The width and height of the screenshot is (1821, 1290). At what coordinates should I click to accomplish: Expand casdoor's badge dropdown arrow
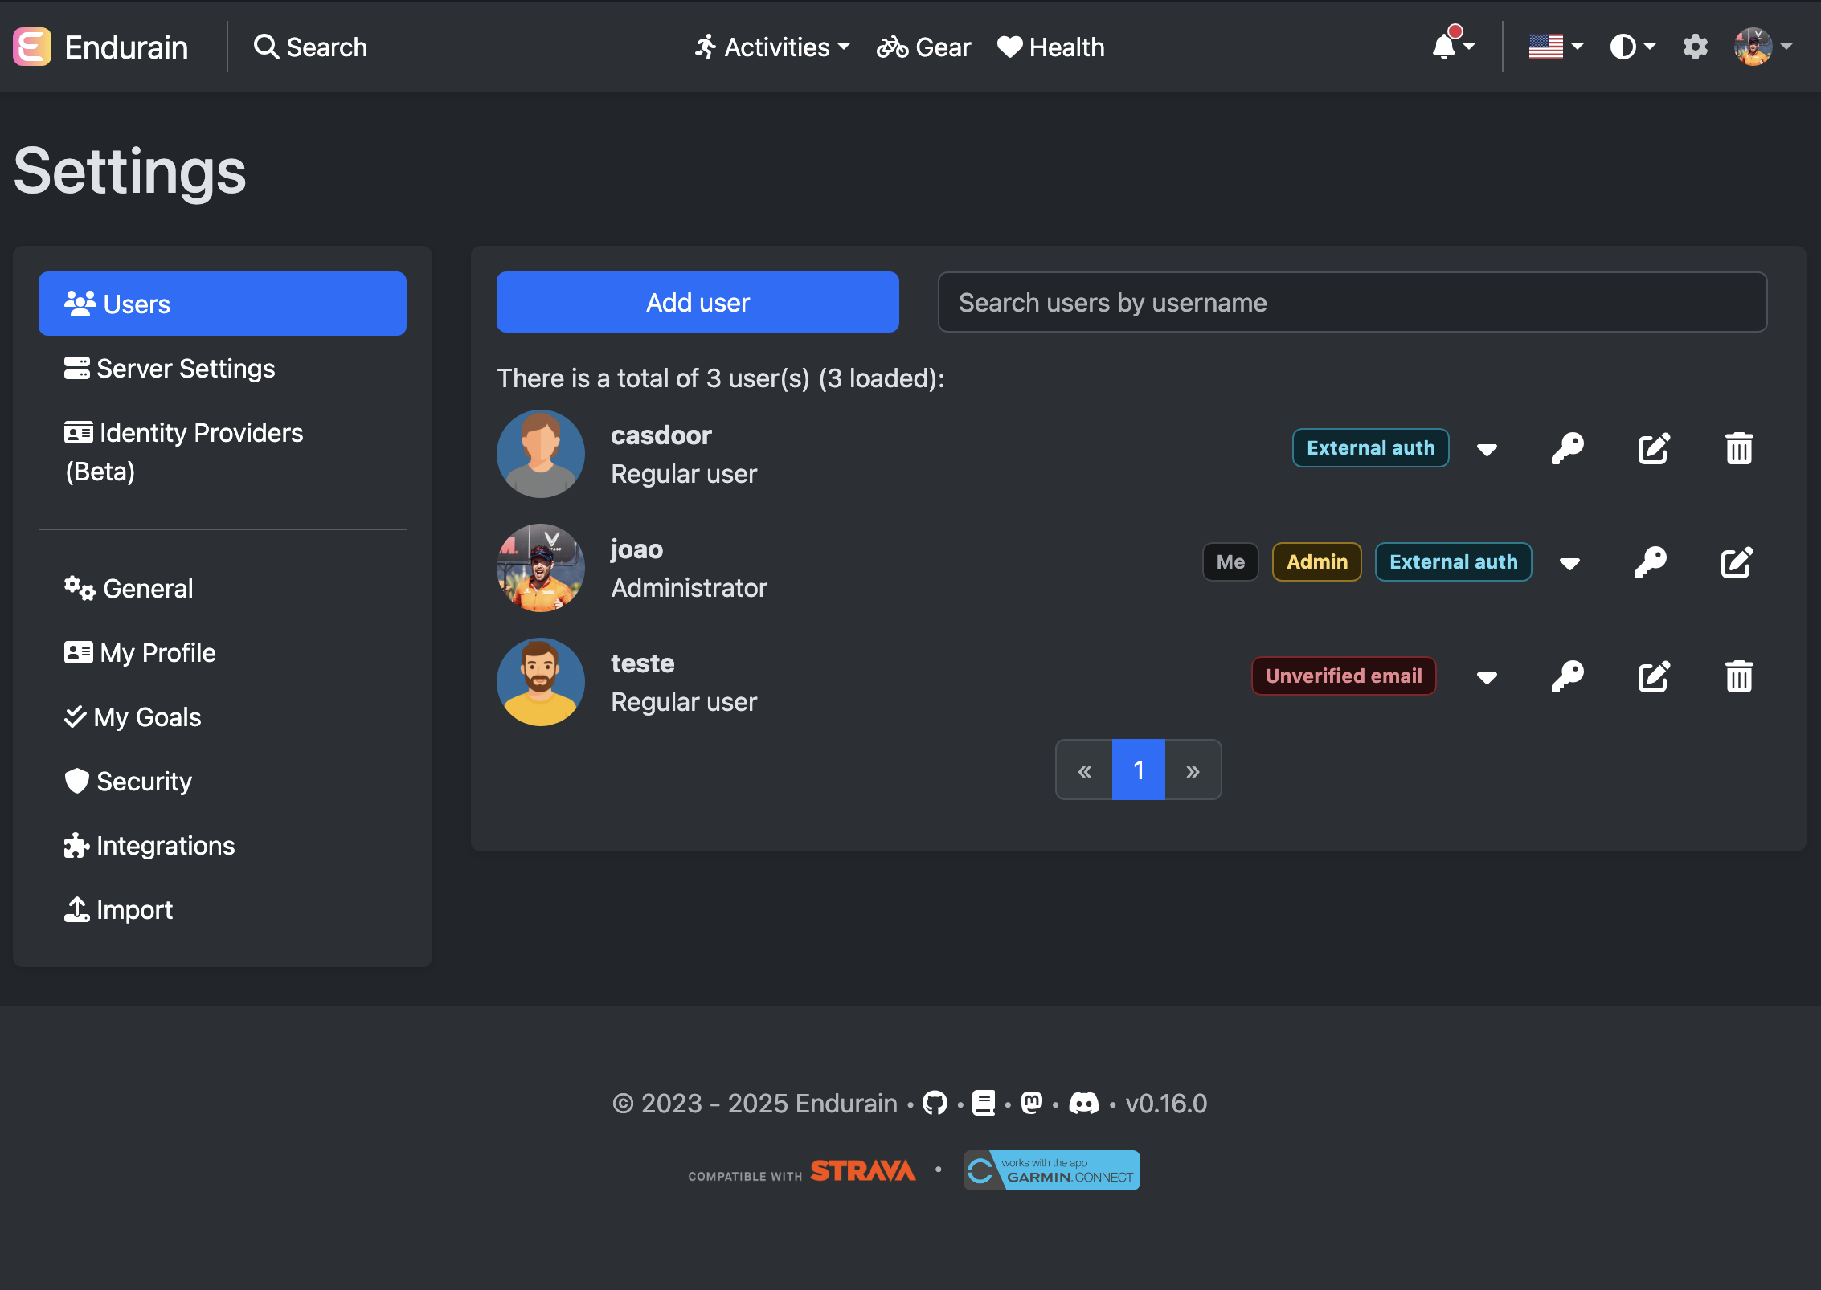click(1487, 450)
